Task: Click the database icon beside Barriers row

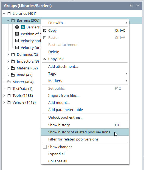Action: (x=17, y=27)
